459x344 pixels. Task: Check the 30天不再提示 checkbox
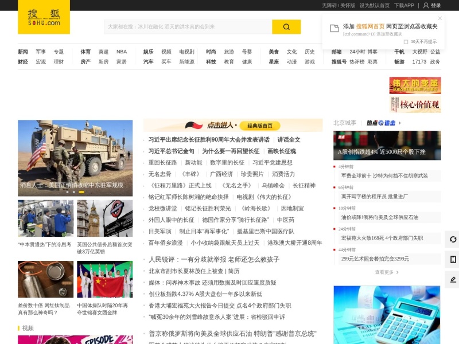[406, 42]
